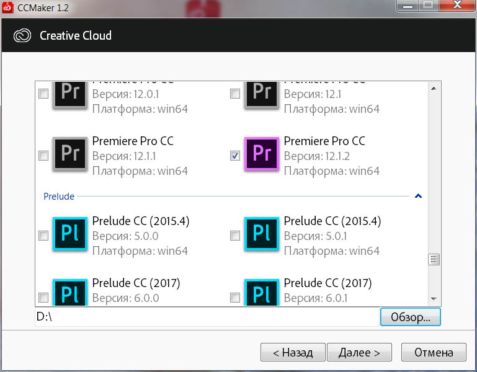The image size is (477, 372).
Task: Uncheck the Premiere Pro 12.1.2 checkbox
Action: [235, 156]
